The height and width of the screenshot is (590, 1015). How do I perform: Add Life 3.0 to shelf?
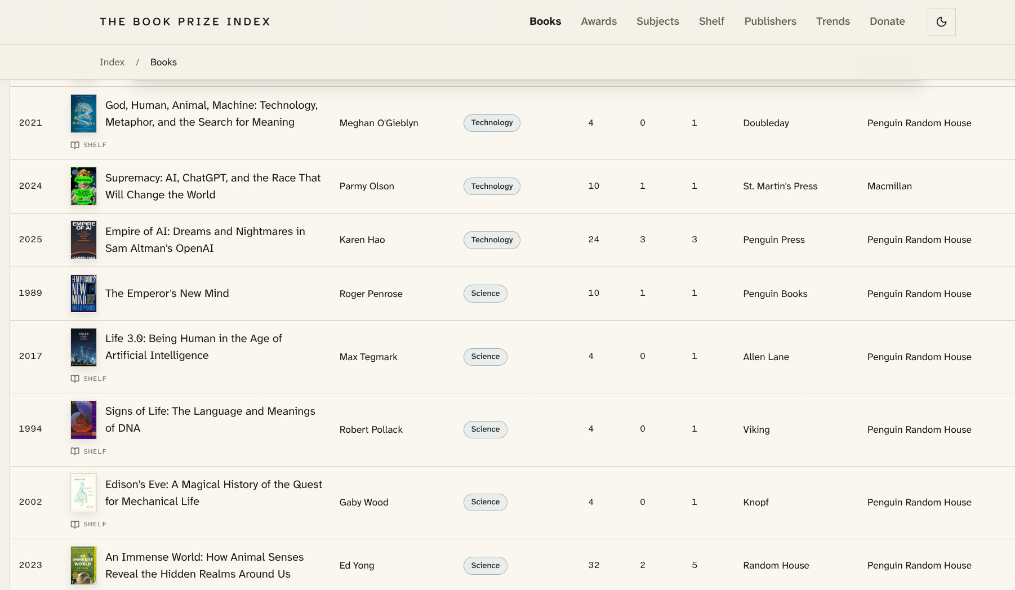88,379
